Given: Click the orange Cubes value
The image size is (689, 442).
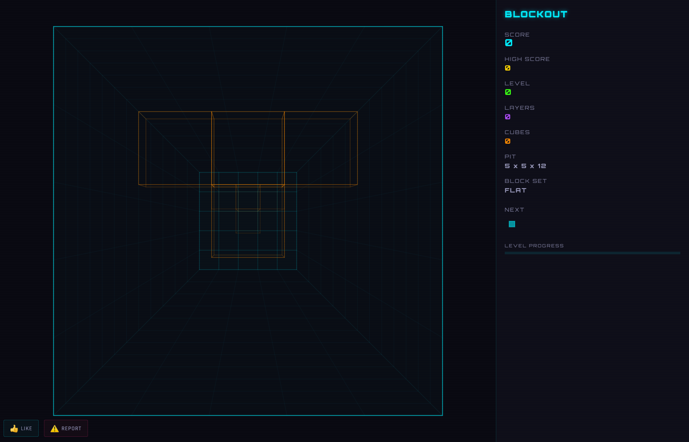Looking at the screenshot, I should 507,141.
